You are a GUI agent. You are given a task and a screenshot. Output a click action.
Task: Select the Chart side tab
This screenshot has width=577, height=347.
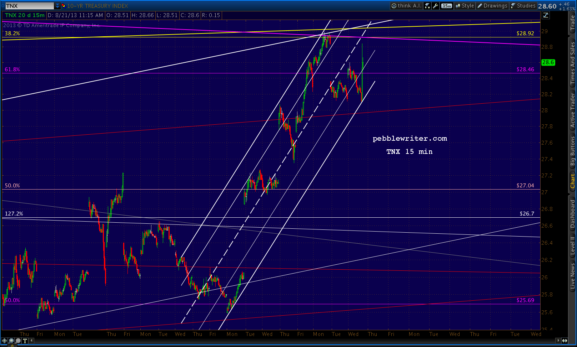(572, 182)
